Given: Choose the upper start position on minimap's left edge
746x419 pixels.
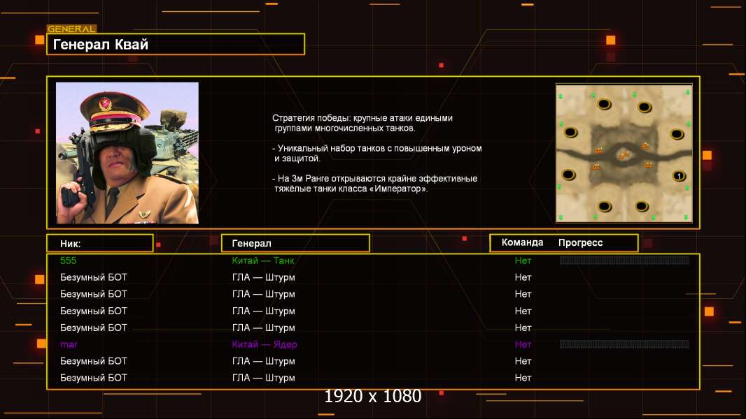Looking at the screenshot, I should pos(570,132).
